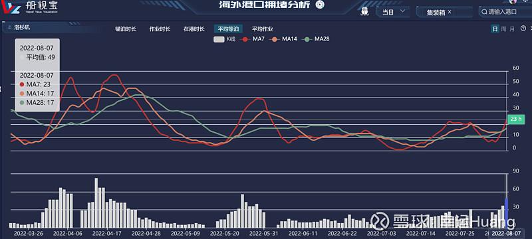
Task: Remove the 集装箱 filter tag
Action: point(450,12)
